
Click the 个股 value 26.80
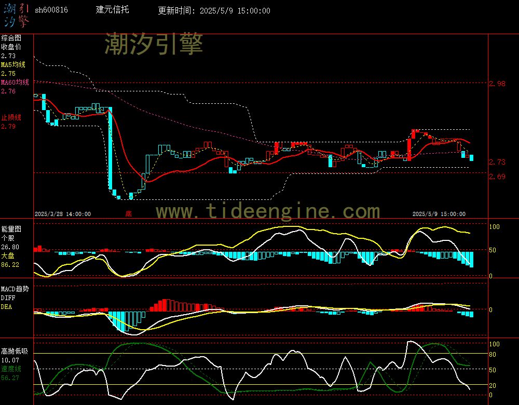[10, 247]
